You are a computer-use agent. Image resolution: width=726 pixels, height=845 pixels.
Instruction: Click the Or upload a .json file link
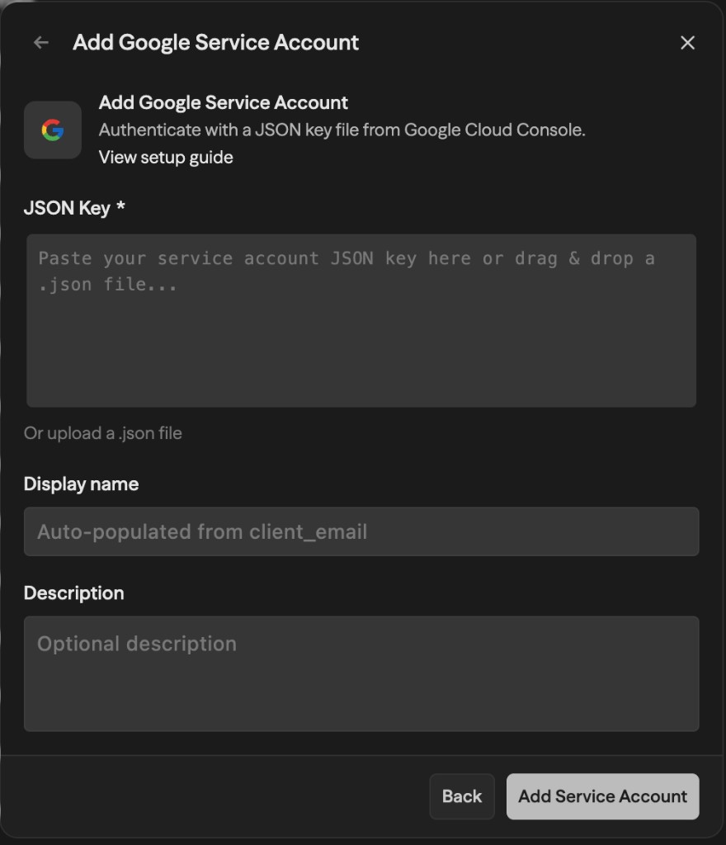click(x=102, y=432)
